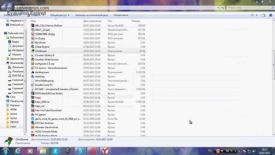Screen dimensions: 275x155
Task: Open Музыка library in sidebar
Action: click(15, 55)
